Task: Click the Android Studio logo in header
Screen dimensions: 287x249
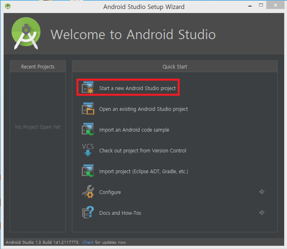Action: coord(26,33)
